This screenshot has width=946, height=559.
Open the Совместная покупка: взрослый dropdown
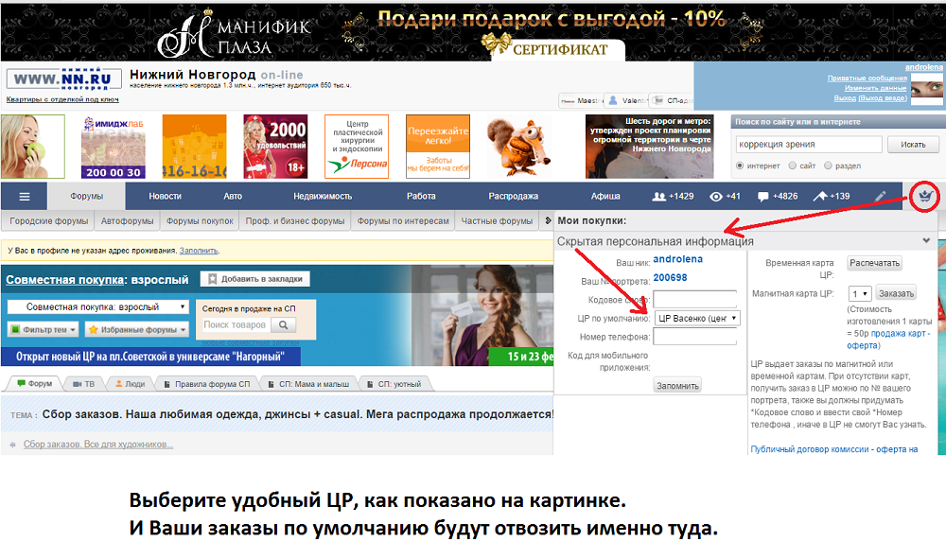(x=97, y=307)
